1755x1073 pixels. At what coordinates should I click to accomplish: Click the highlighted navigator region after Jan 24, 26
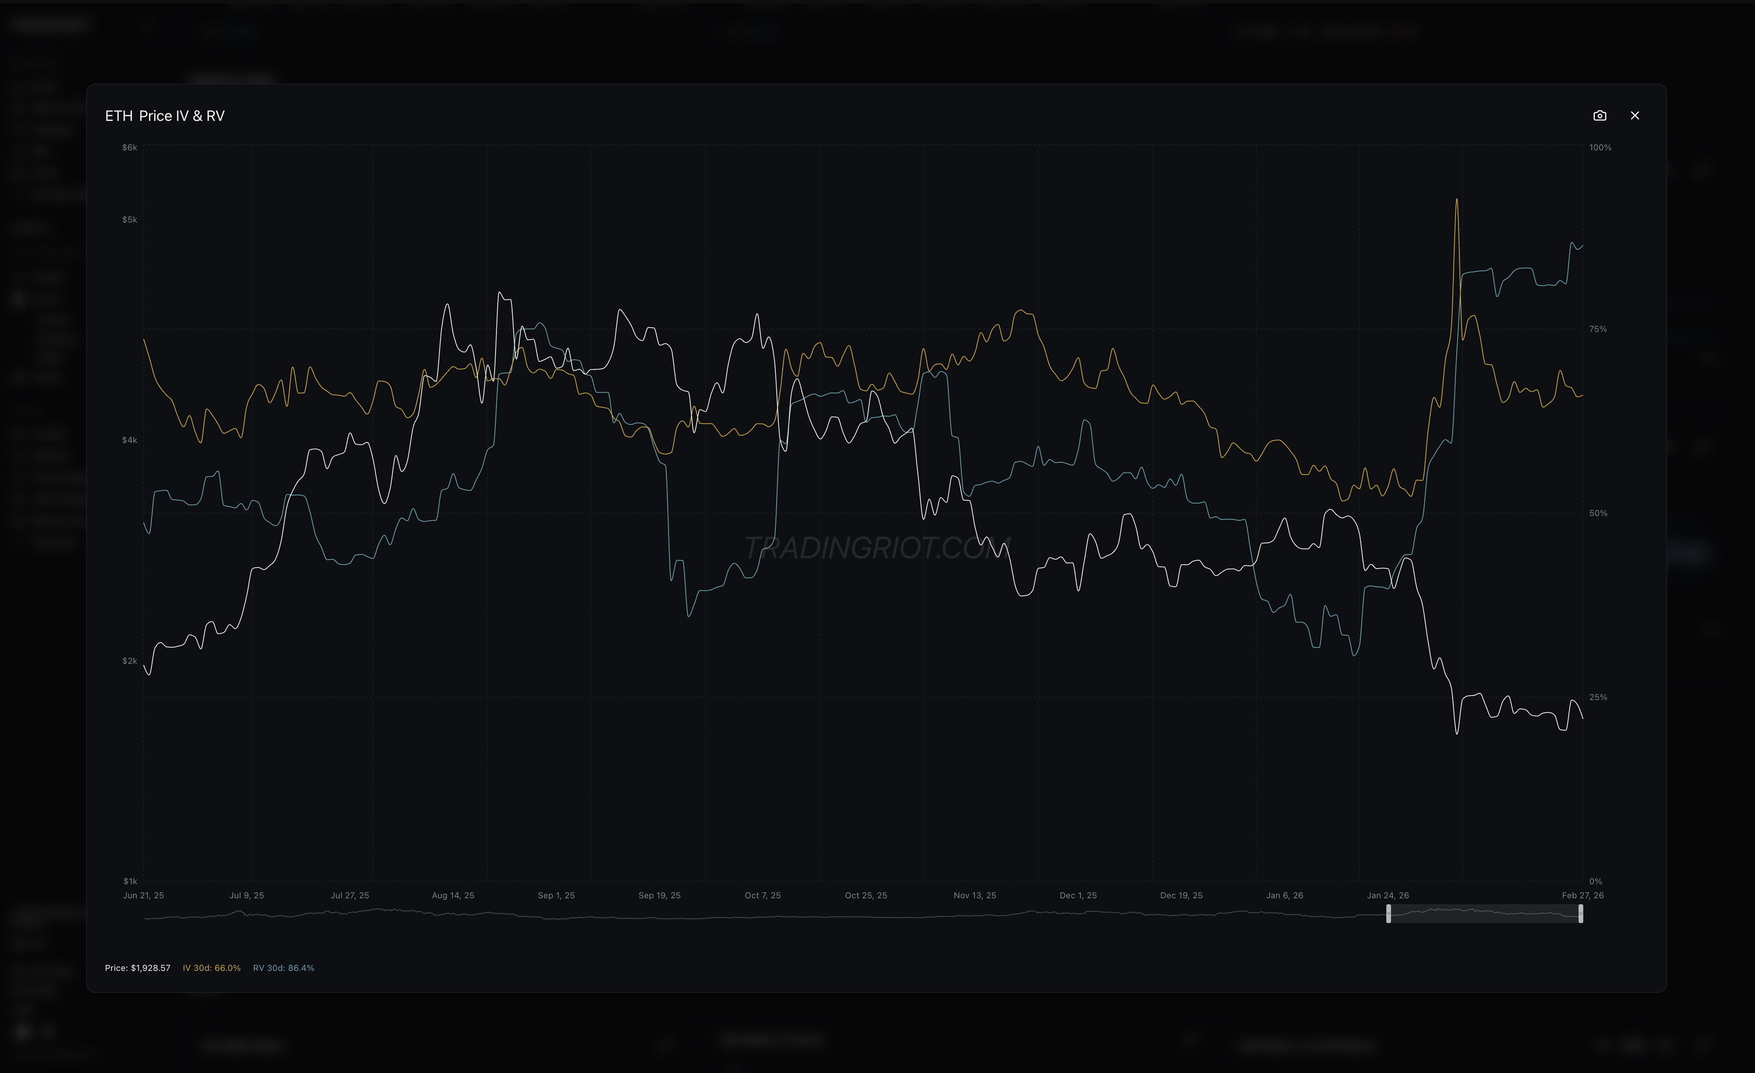point(1485,914)
